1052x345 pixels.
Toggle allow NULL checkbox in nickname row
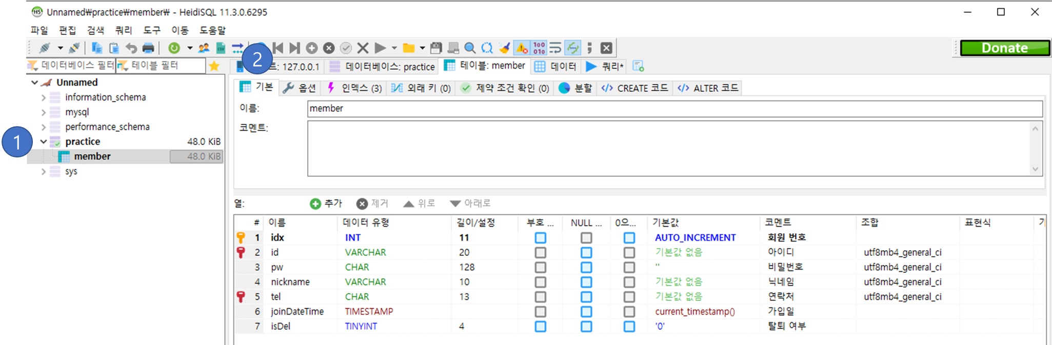586,282
